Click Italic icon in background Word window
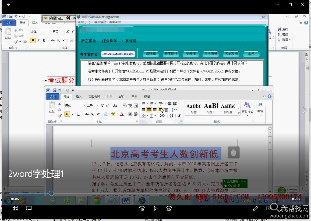This screenshot has height=221, width=311. 38,40
